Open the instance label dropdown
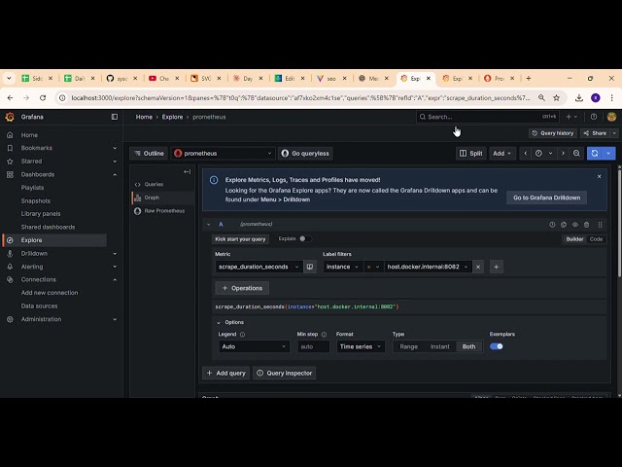Viewport: 622px width, 467px height. [x=342, y=267]
